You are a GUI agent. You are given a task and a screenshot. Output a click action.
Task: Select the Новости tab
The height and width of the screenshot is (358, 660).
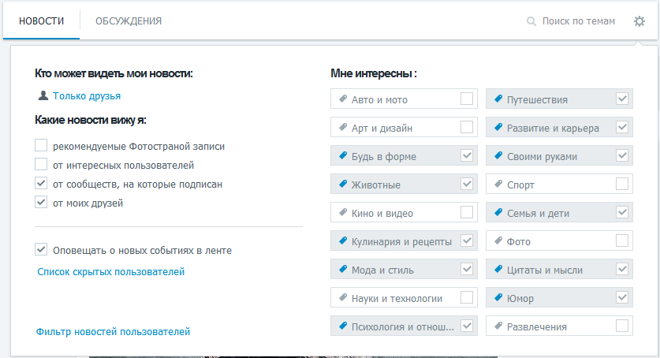pyautogui.click(x=41, y=21)
